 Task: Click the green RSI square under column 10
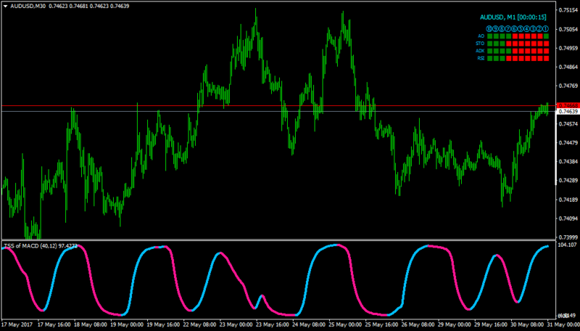(489, 59)
